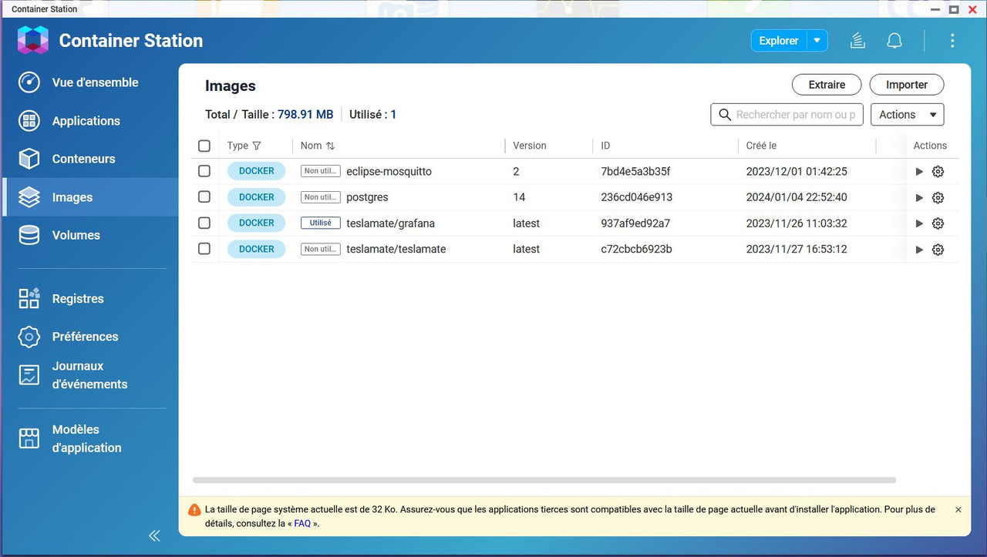This screenshot has width=987, height=557.
Task: Expand the Explorer dropdown arrow
Action: pyautogui.click(x=817, y=41)
